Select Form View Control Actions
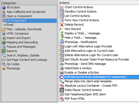The width and height of the screenshot is (139, 103). pyautogui.click(x=82, y=20)
